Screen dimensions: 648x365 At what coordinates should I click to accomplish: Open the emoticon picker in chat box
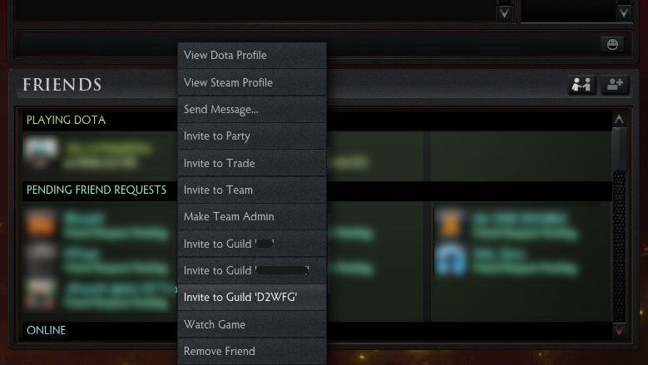612,44
